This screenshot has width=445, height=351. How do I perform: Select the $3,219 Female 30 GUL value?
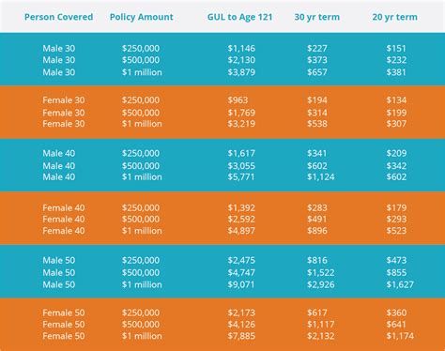point(241,124)
